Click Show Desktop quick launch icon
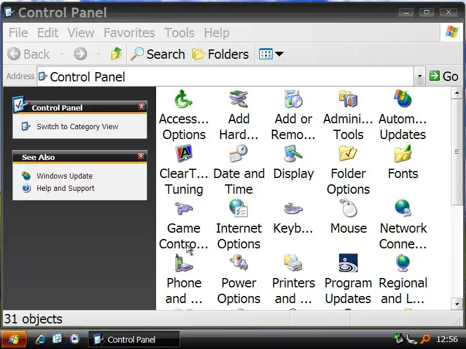The image size is (466, 349). click(57, 339)
